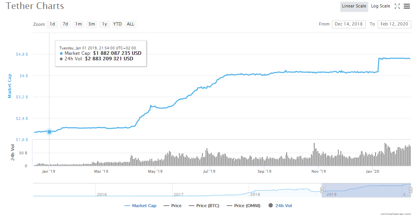The height and width of the screenshot is (215, 418).
Task: Click the Tether Charts heading
Action: [x=35, y=6]
